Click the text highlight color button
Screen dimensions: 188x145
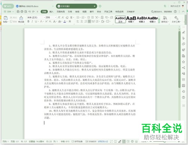(x=59, y=21)
